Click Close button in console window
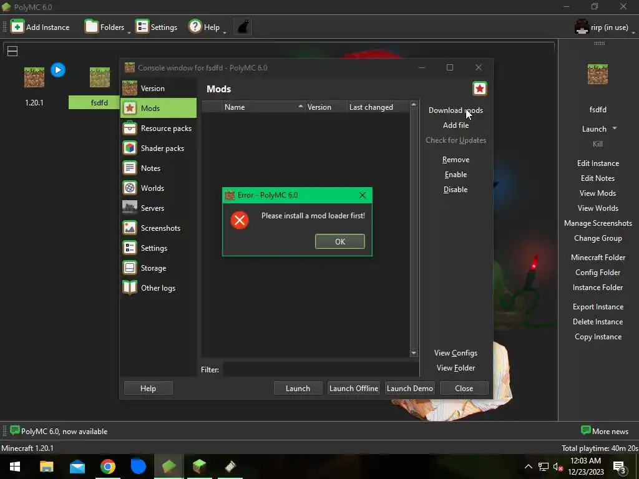The width and height of the screenshot is (639, 479). point(464,389)
